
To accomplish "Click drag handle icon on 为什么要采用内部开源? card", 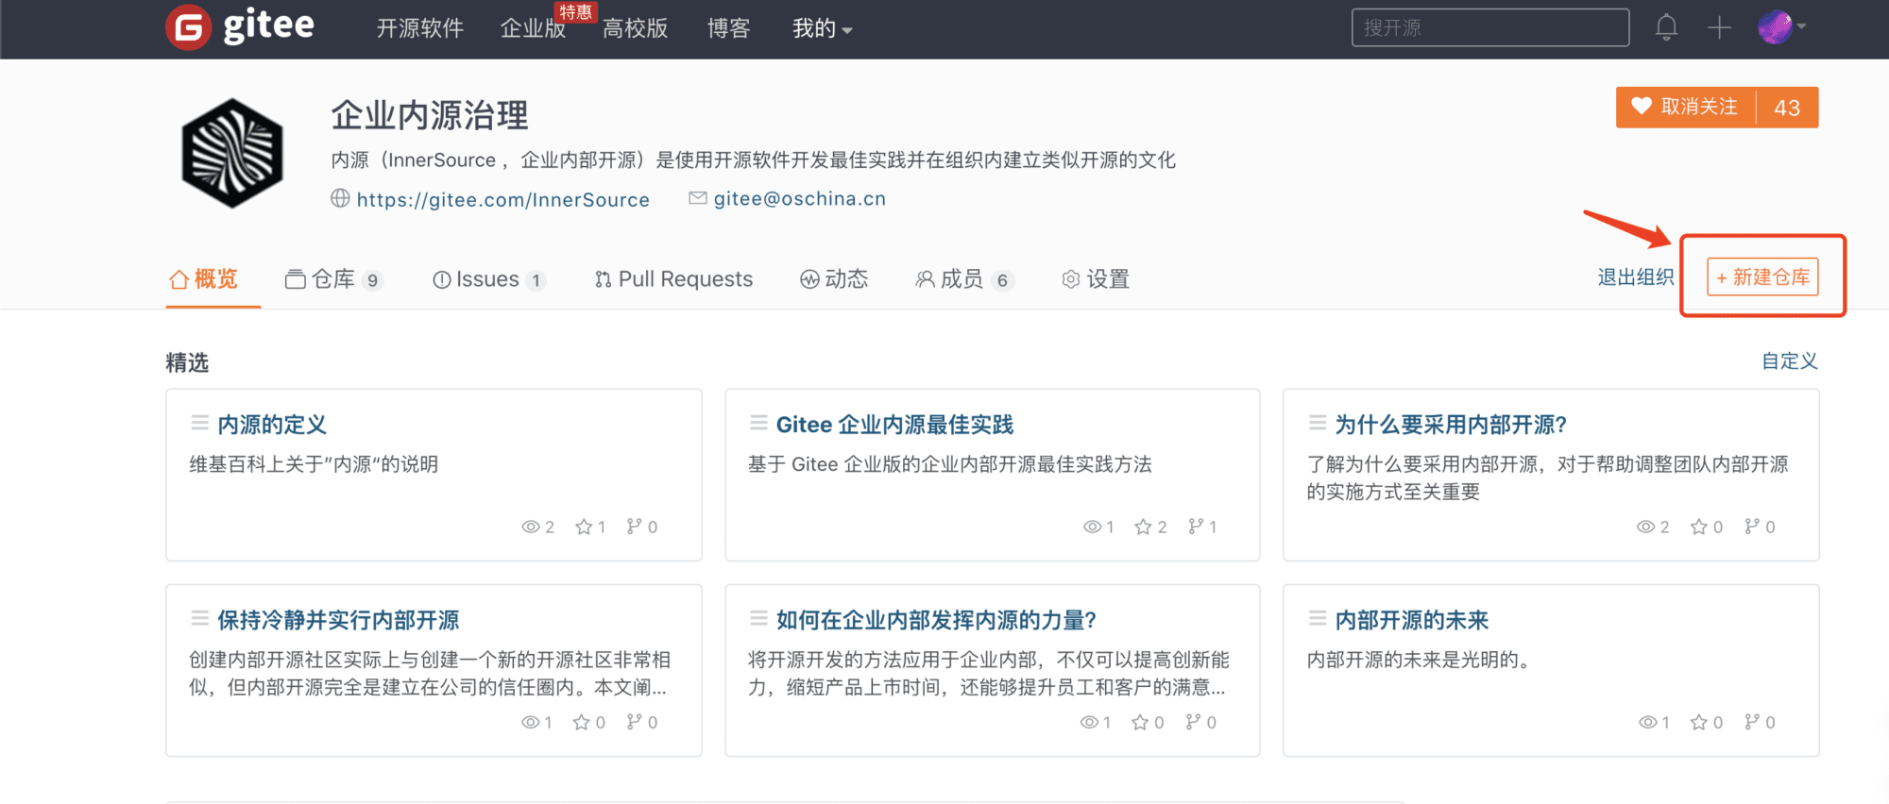I will pos(1318,423).
